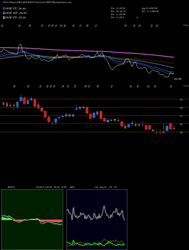This screenshot has height=250, width=189.
Task: Click the 29 price axis label
Action: [x=181, y=108]
